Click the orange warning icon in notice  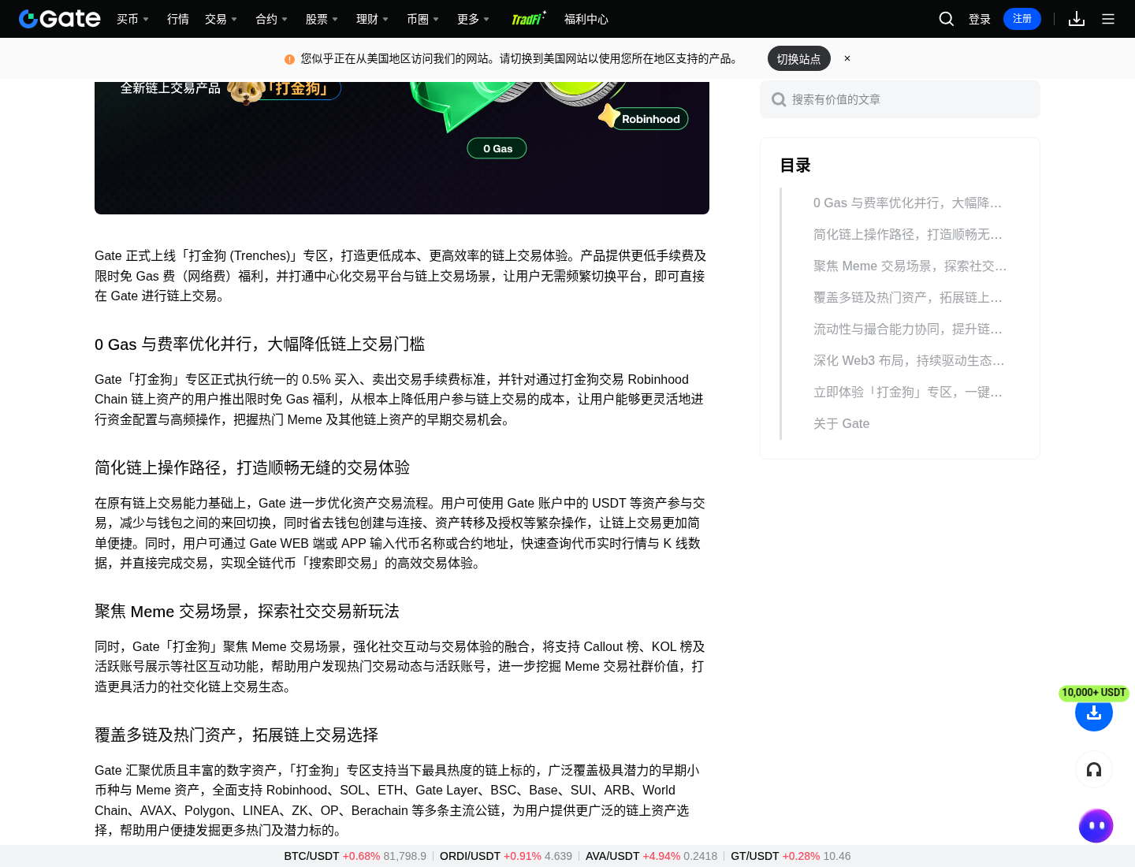pos(289,59)
